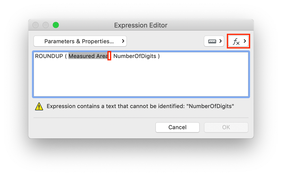Click the NumberOfDigits text in expression

[135, 56]
